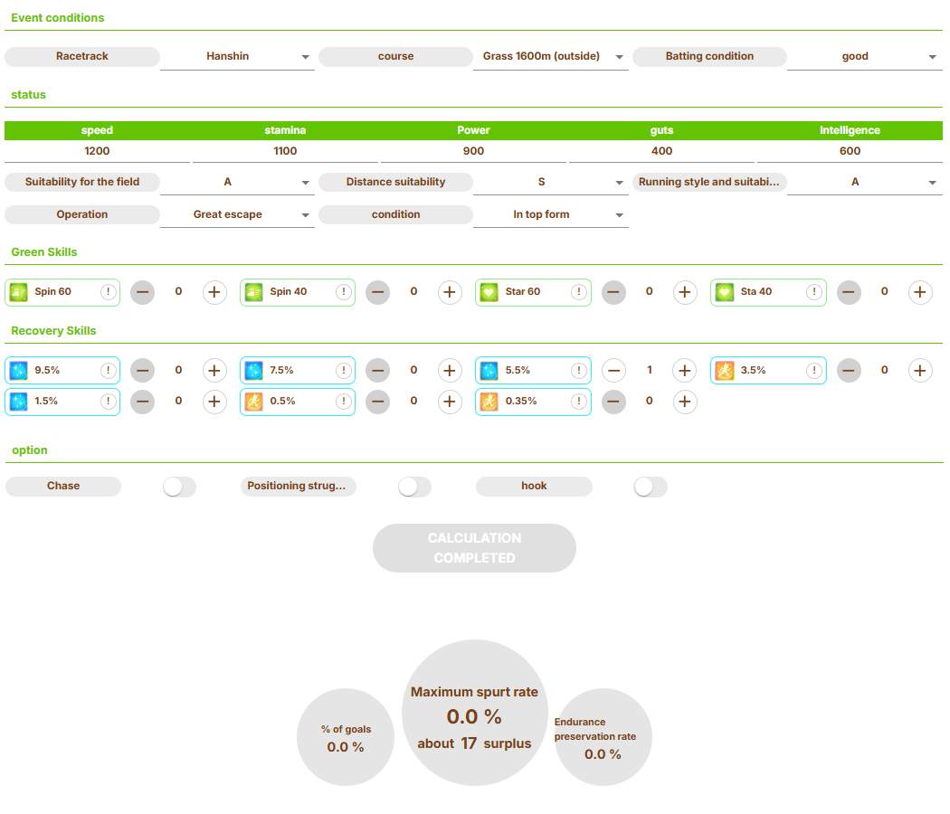The width and height of the screenshot is (950, 814).
Task: Click info icon on Spin 40 skill
Action: (344, 292)
